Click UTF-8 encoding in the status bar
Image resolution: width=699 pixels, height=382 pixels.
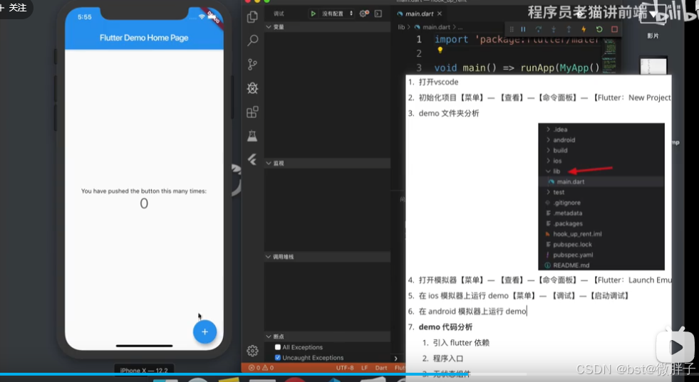pyautogui.click(x=345, y=368)
